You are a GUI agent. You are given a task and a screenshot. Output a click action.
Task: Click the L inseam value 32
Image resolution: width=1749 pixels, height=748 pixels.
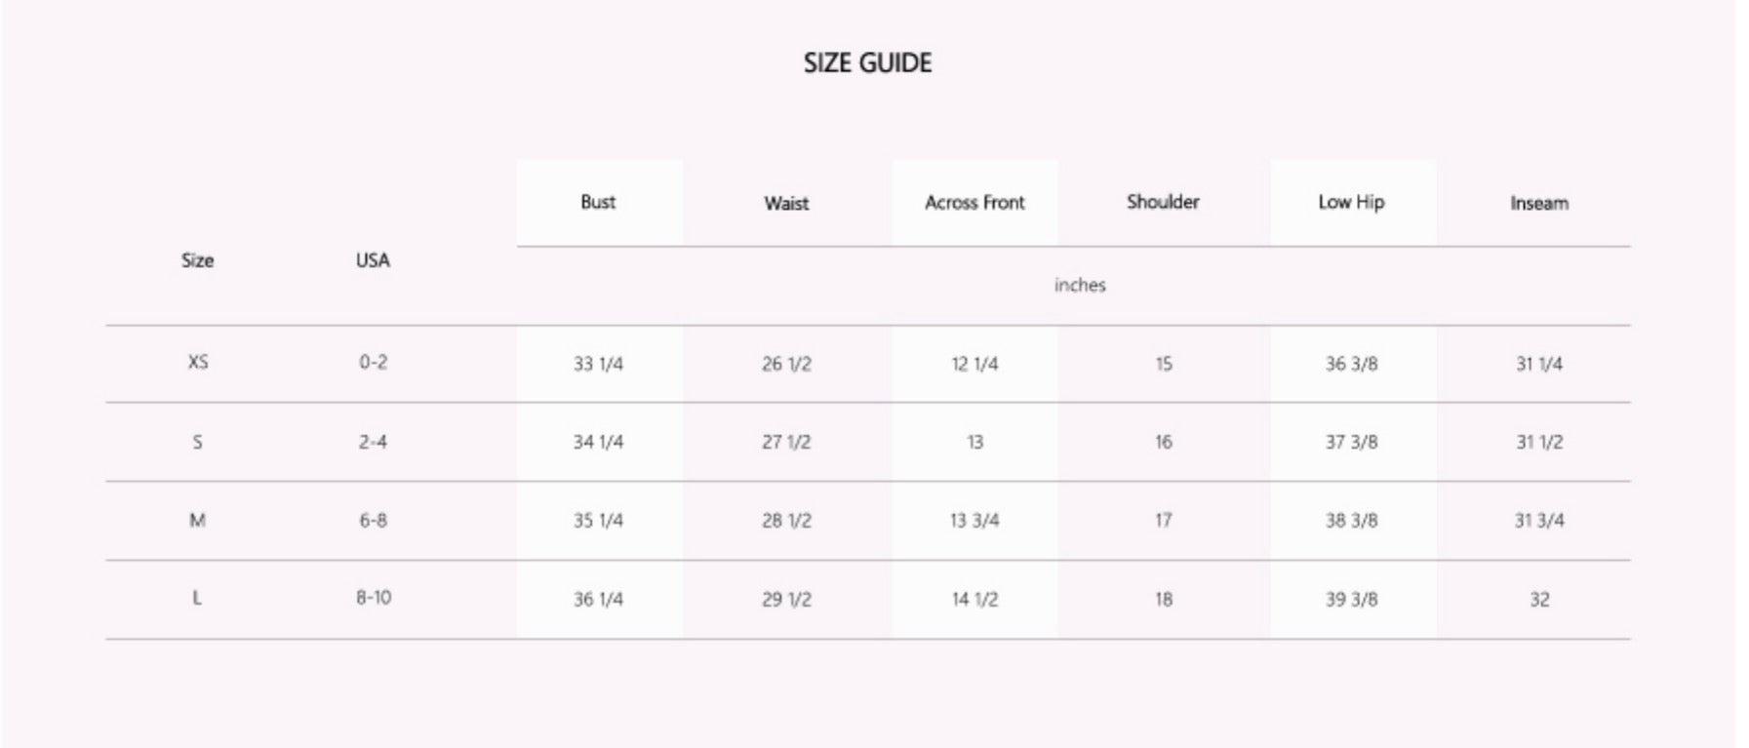tap(1539, 599)
